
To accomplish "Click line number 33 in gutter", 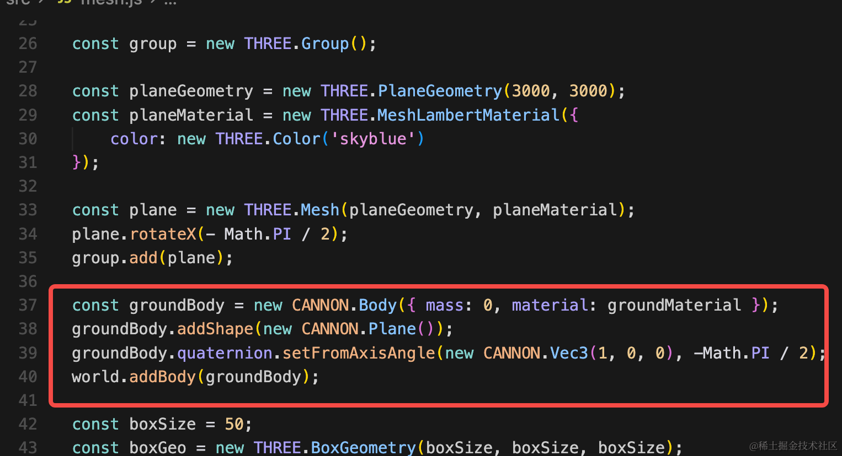I will (x=28, y=210).
